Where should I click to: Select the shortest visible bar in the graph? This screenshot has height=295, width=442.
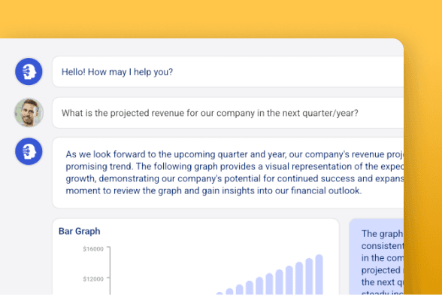pos(219,293)
